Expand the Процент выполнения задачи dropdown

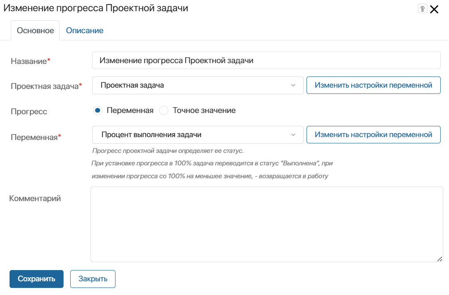pos(198,135)
